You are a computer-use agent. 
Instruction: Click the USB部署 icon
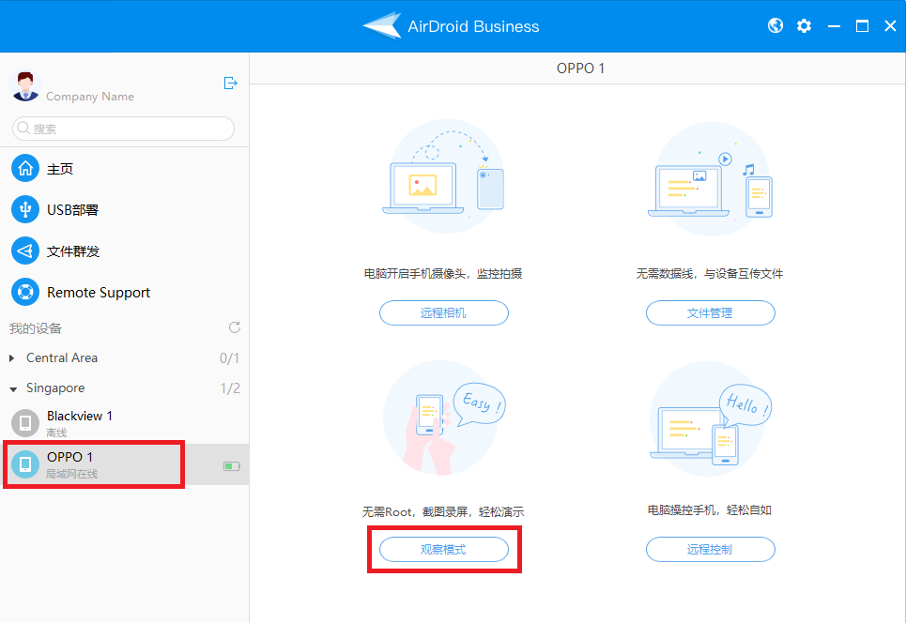click(25, 209)
